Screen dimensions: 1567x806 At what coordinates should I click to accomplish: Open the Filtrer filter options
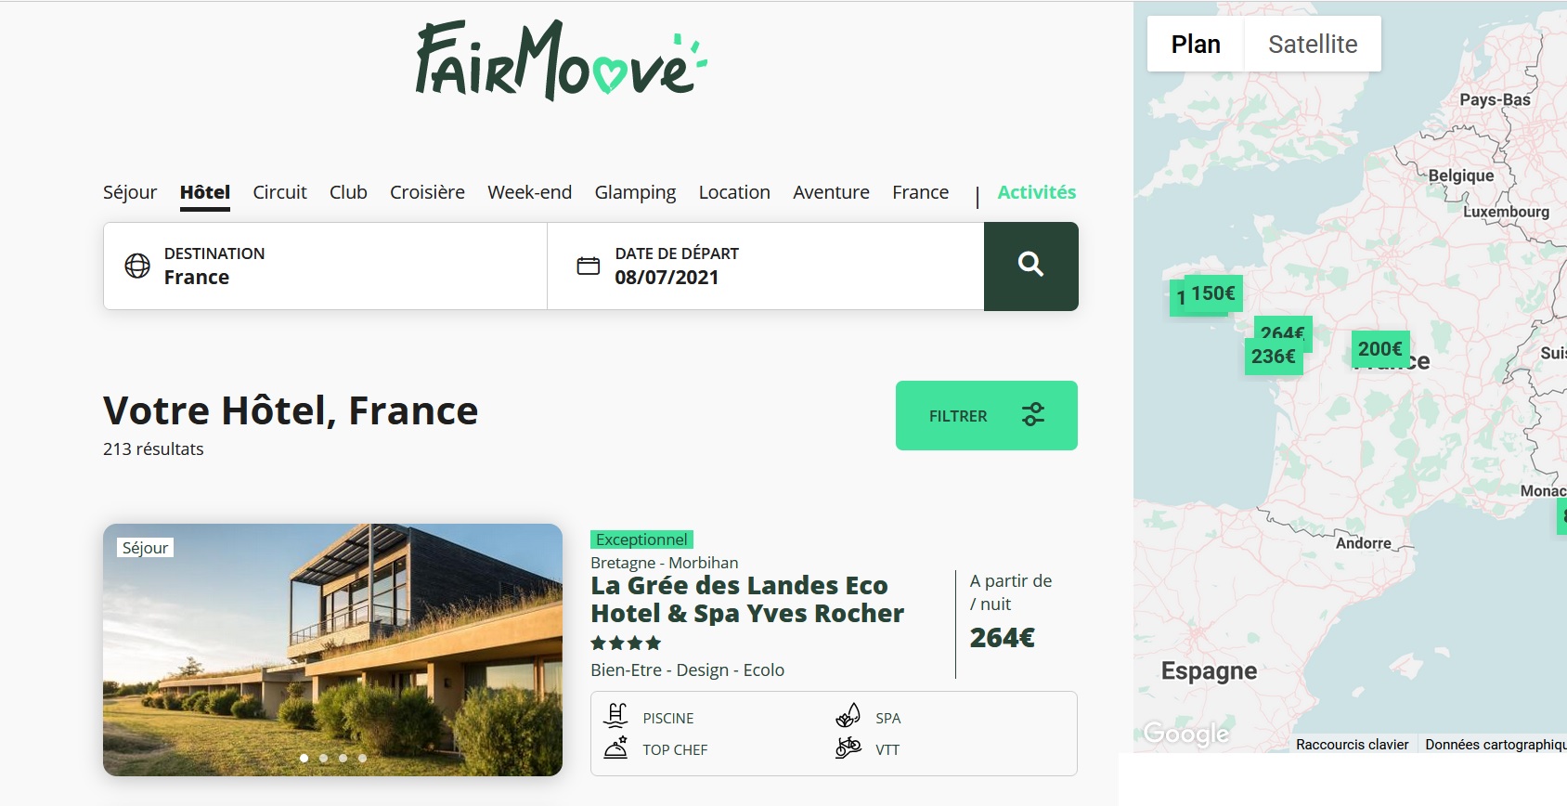click(x=986, y=416)
